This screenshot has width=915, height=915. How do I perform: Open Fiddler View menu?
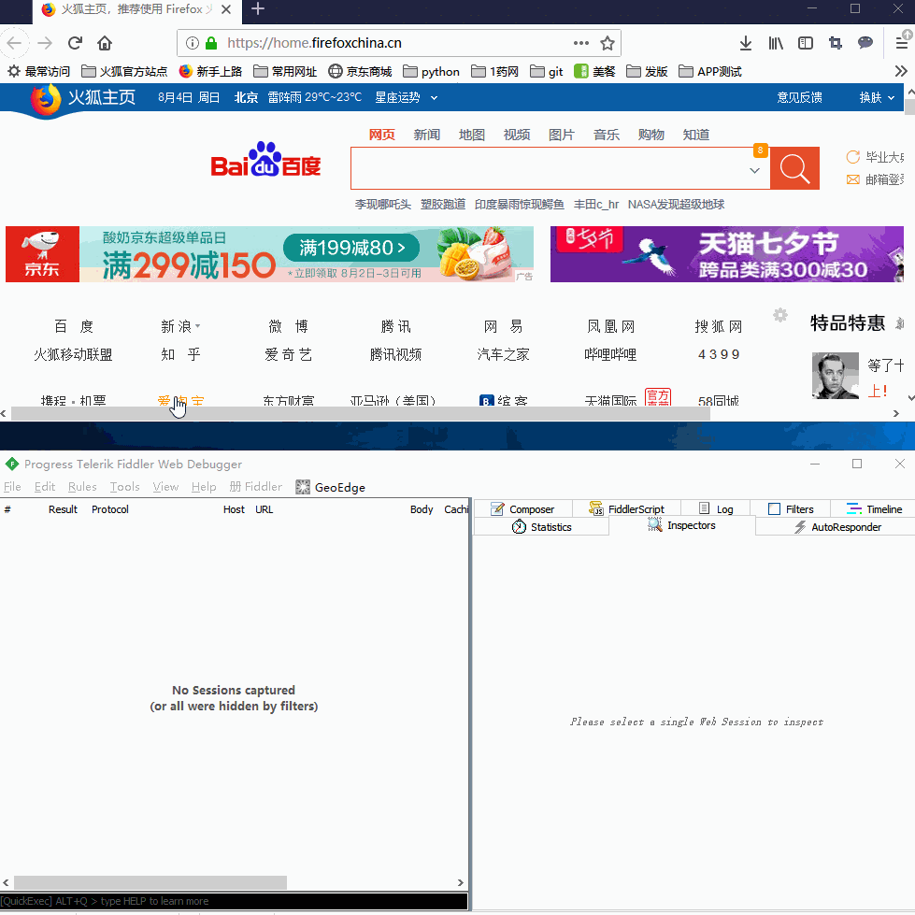coord(165,487)
